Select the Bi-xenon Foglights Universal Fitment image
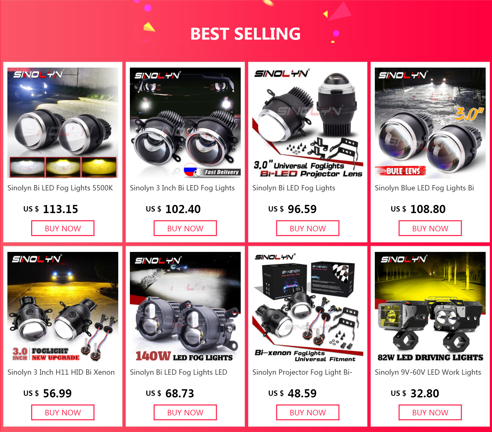492x432 pixels. pos(308,307)
